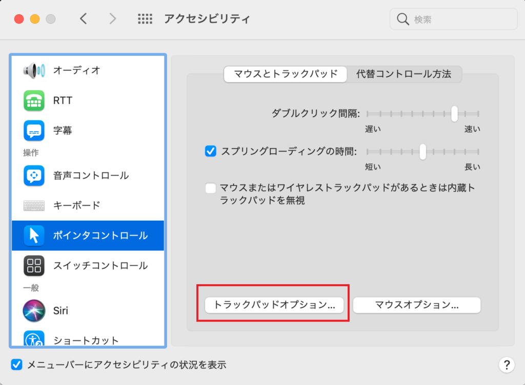Click the 長い slider end label
Screen dimensions: 525x385
point(472,167)
